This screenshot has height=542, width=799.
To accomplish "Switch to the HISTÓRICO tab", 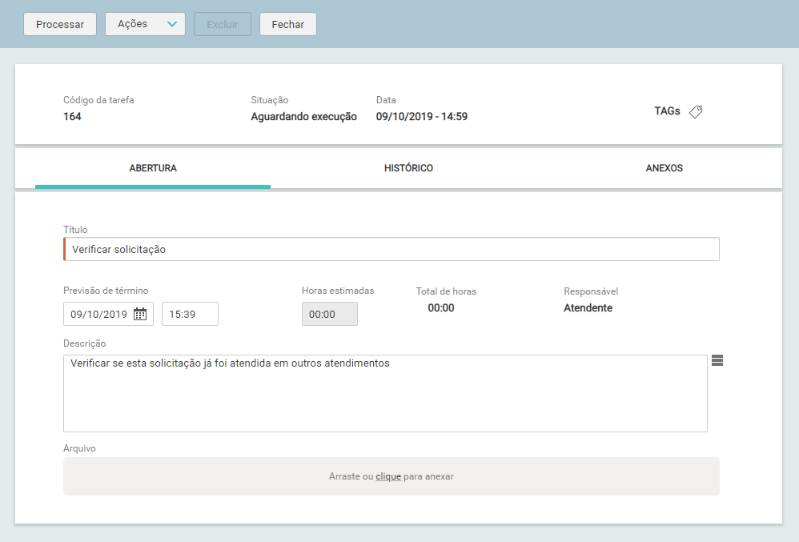I will (408, 168).
